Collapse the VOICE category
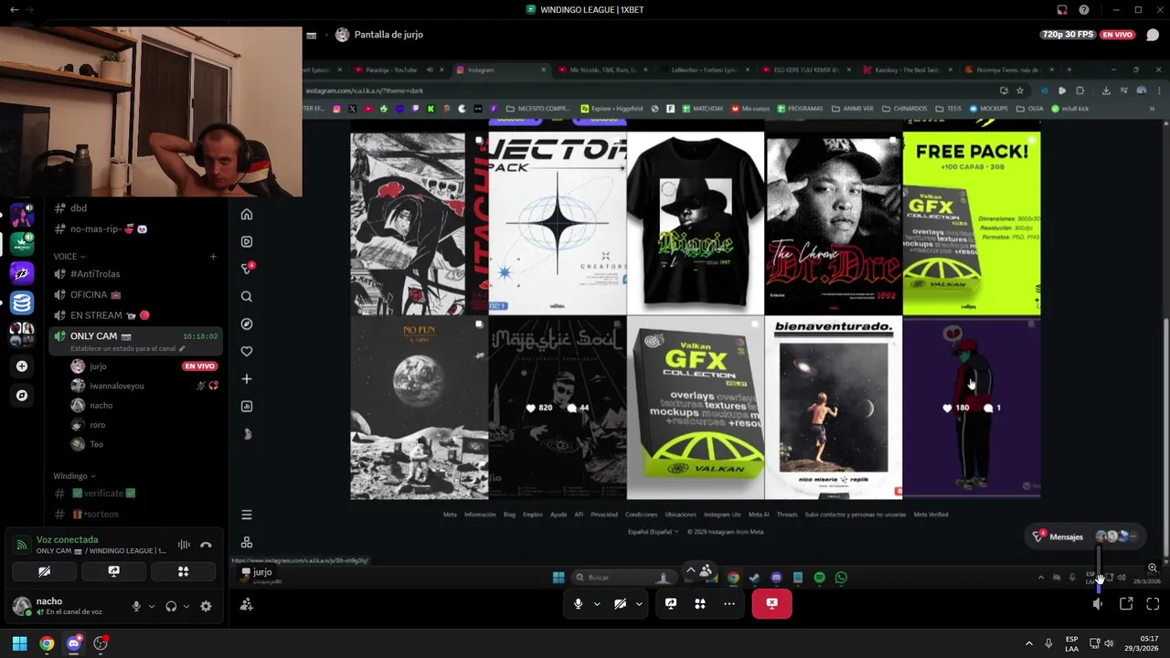This screenshot has width=1170, height=658. [69, 257]
